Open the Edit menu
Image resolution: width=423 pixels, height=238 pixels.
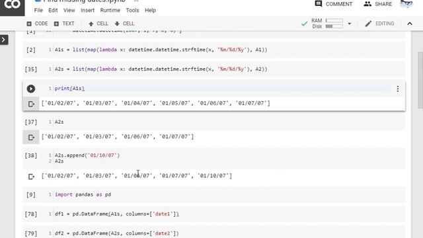point(53,11)
